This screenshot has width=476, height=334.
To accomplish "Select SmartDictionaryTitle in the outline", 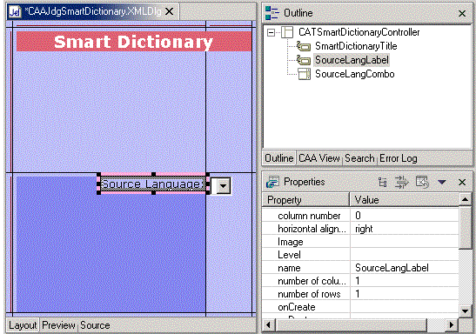I will 356,46.
